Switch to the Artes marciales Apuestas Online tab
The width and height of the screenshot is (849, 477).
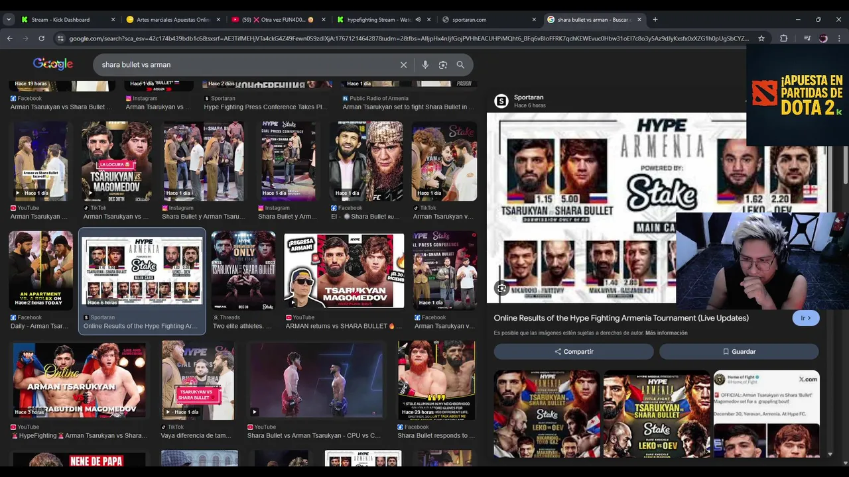coord(172,20)
